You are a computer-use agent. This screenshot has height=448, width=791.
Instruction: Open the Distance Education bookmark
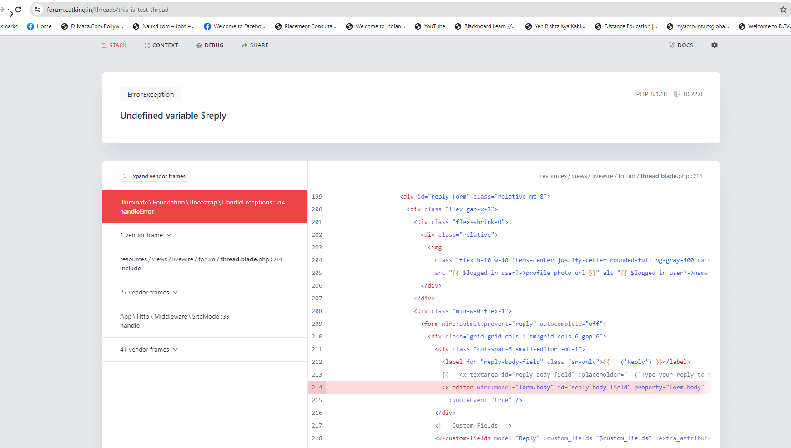coord(626,26)
